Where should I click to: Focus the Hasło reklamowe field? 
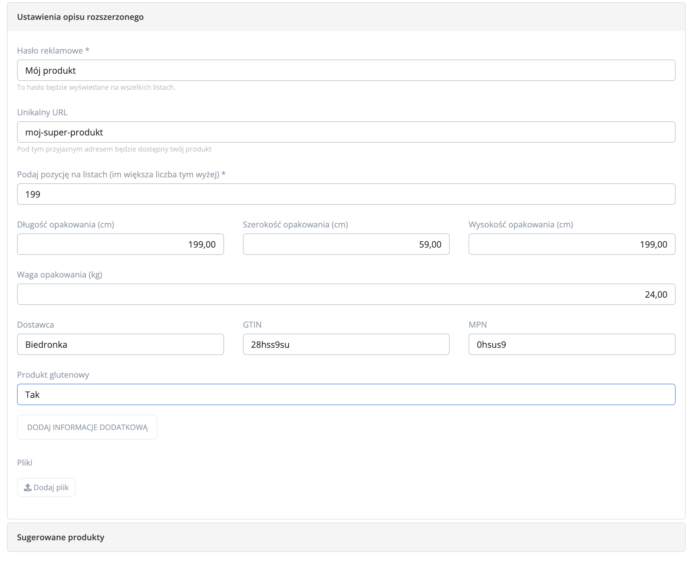click(x=346, y=70)
